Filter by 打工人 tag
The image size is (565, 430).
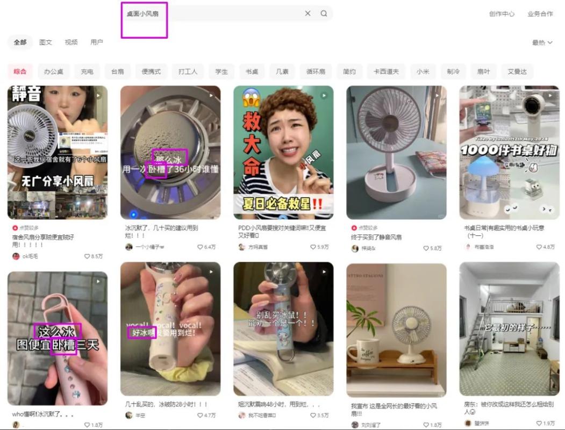188,71
